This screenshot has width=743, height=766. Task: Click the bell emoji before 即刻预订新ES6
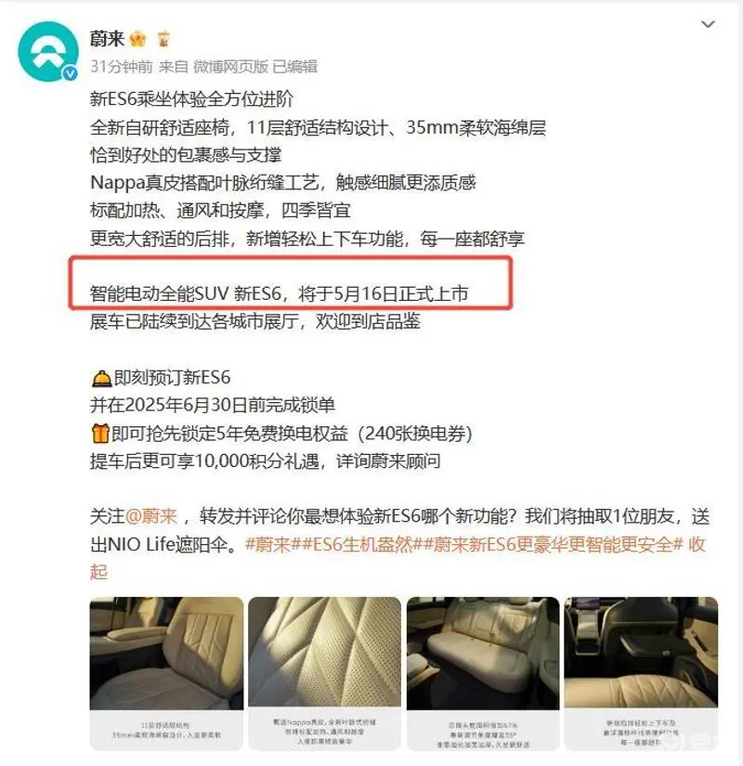pos(101,378)
